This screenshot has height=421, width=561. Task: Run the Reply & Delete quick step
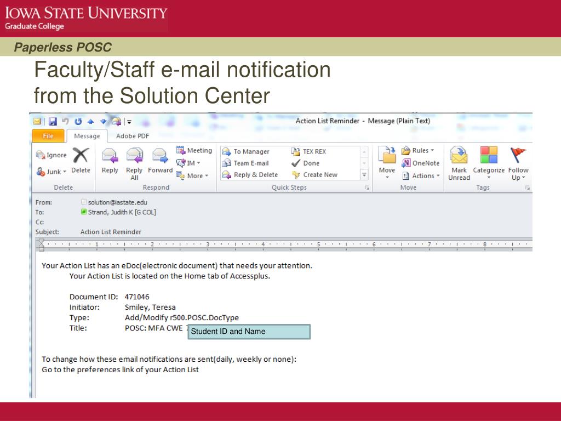coord(250,175)
